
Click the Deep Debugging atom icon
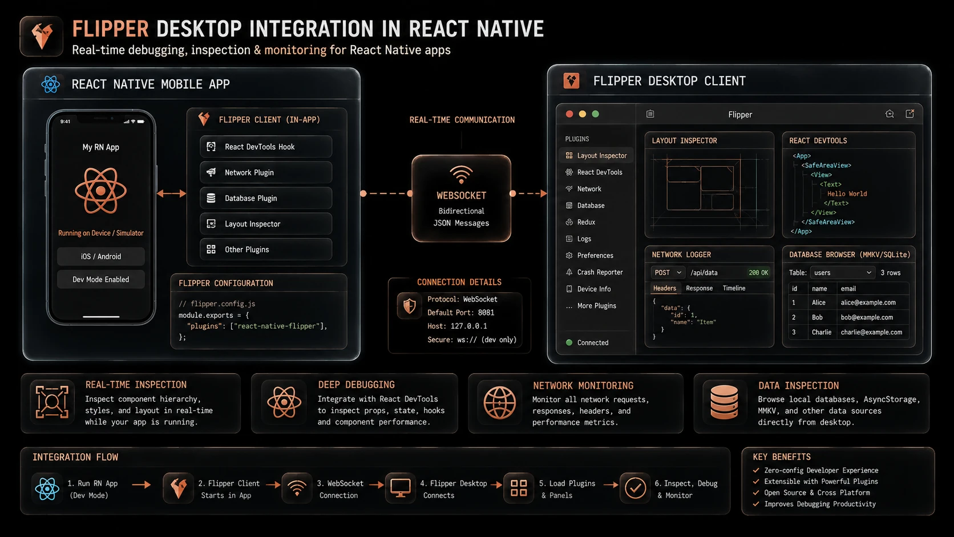284,402
